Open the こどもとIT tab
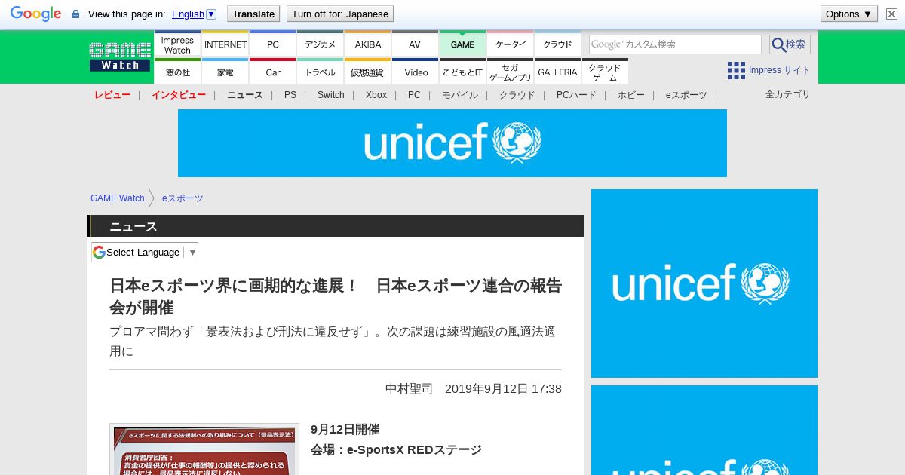Screen dimensions: 905x475 462,72
